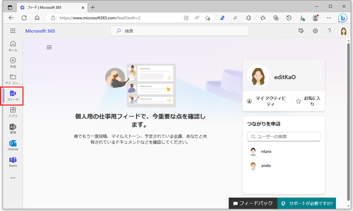This screenshot has width=353, height=211.
Task: Open the tab actions menu icon
Action: 10,7
